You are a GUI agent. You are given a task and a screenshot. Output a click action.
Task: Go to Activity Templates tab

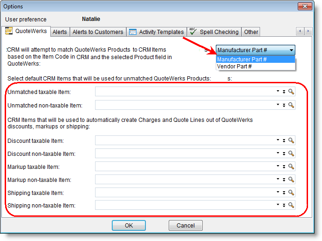pyautogui.click(x=156, y=32)
